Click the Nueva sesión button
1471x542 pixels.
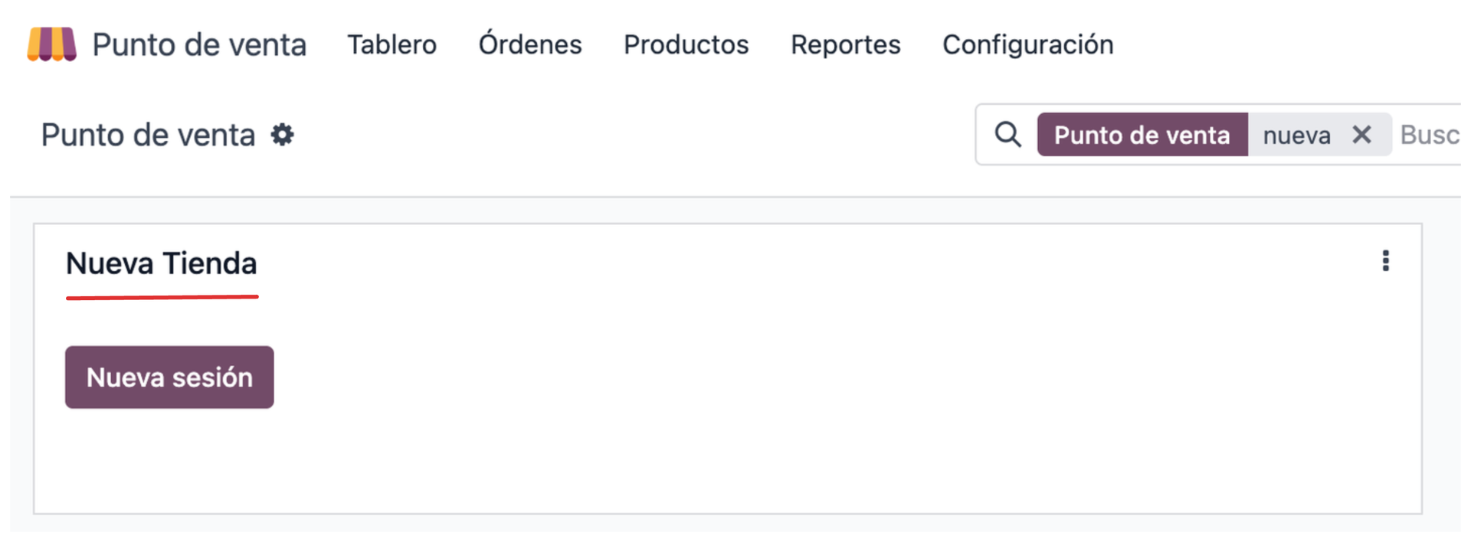(x=169, y=377)
